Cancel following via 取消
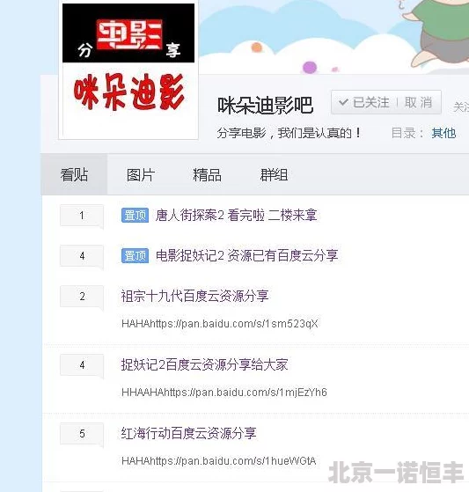The image size is (469, 492). tap(418, 103)
